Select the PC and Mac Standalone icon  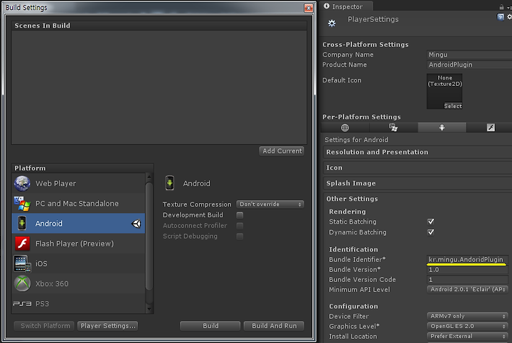(22, 203)
